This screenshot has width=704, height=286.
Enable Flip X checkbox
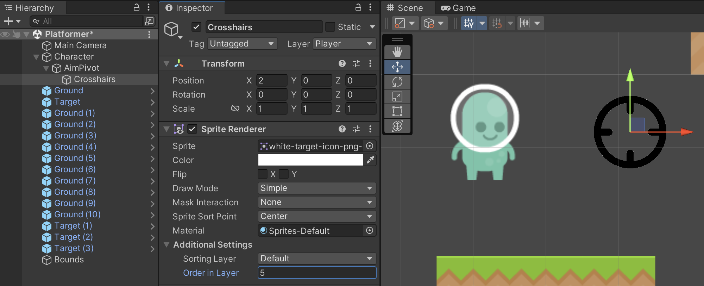263,174
